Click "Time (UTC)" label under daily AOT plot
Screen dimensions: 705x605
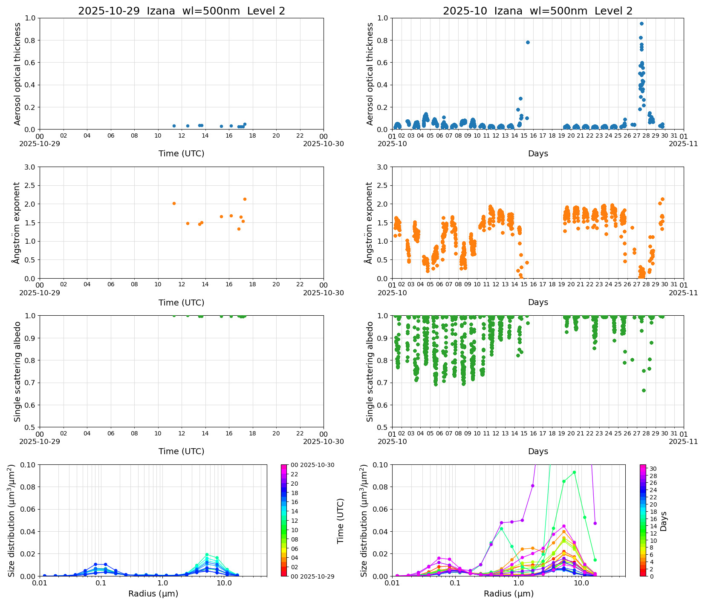181,153
